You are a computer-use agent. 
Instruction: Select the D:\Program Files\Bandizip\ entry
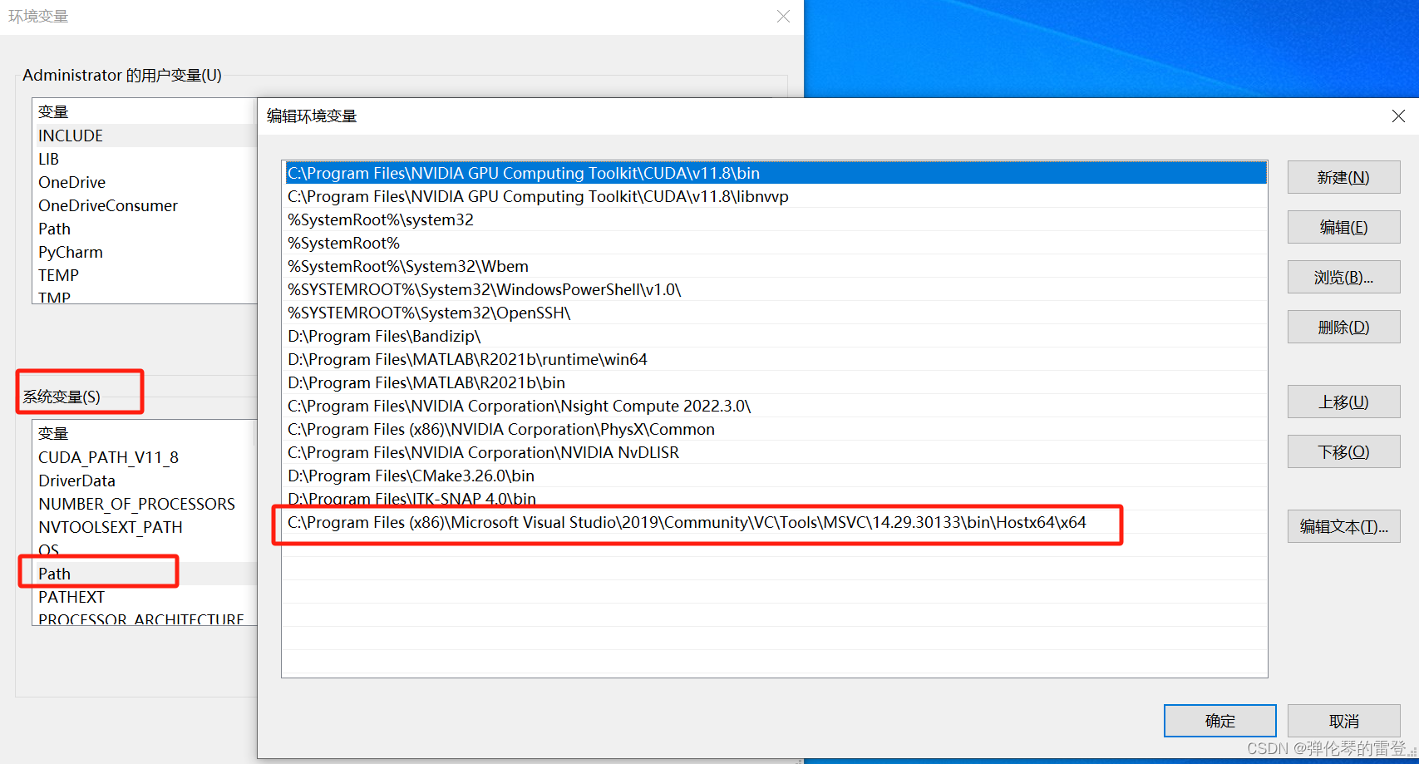[x=776, y=336]
